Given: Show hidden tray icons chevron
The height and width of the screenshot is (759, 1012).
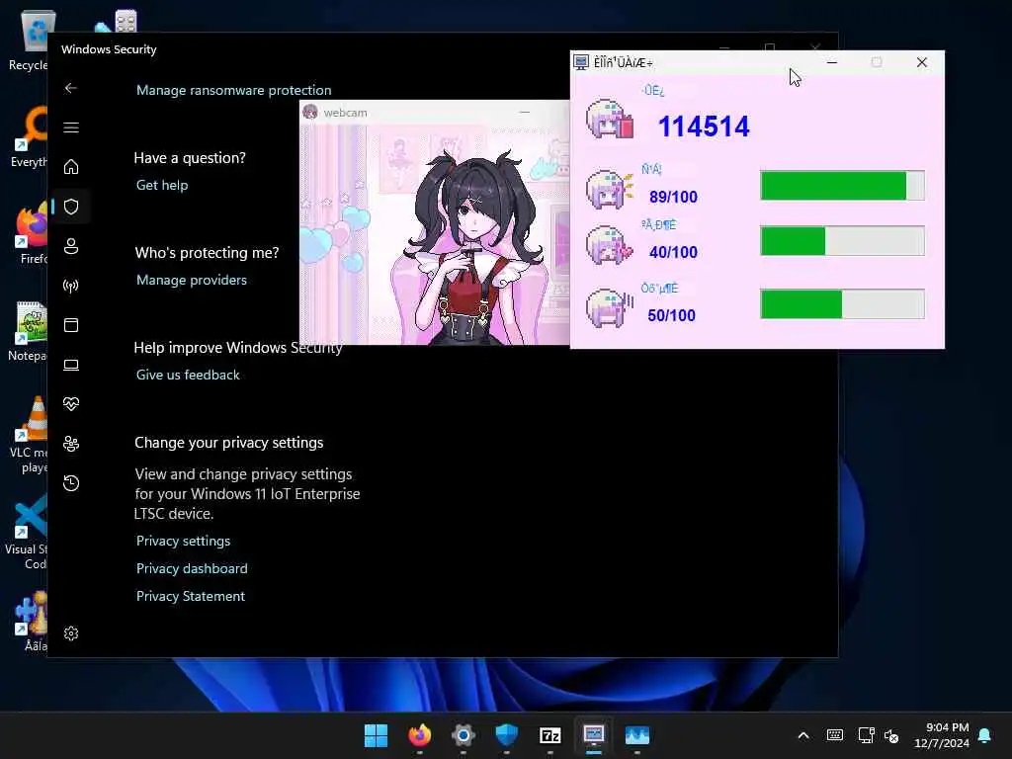Looking at the screenshot, I should [803, 735].
